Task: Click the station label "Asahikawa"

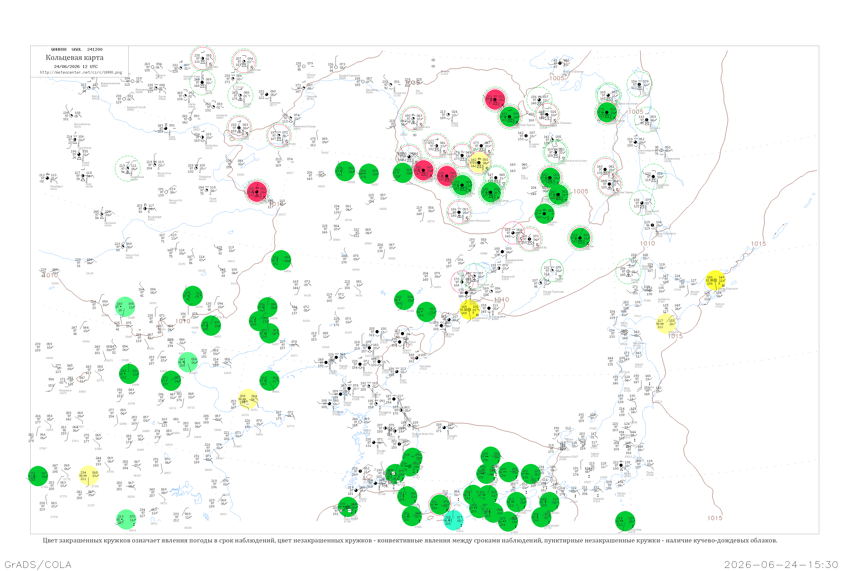Action: 664,299
